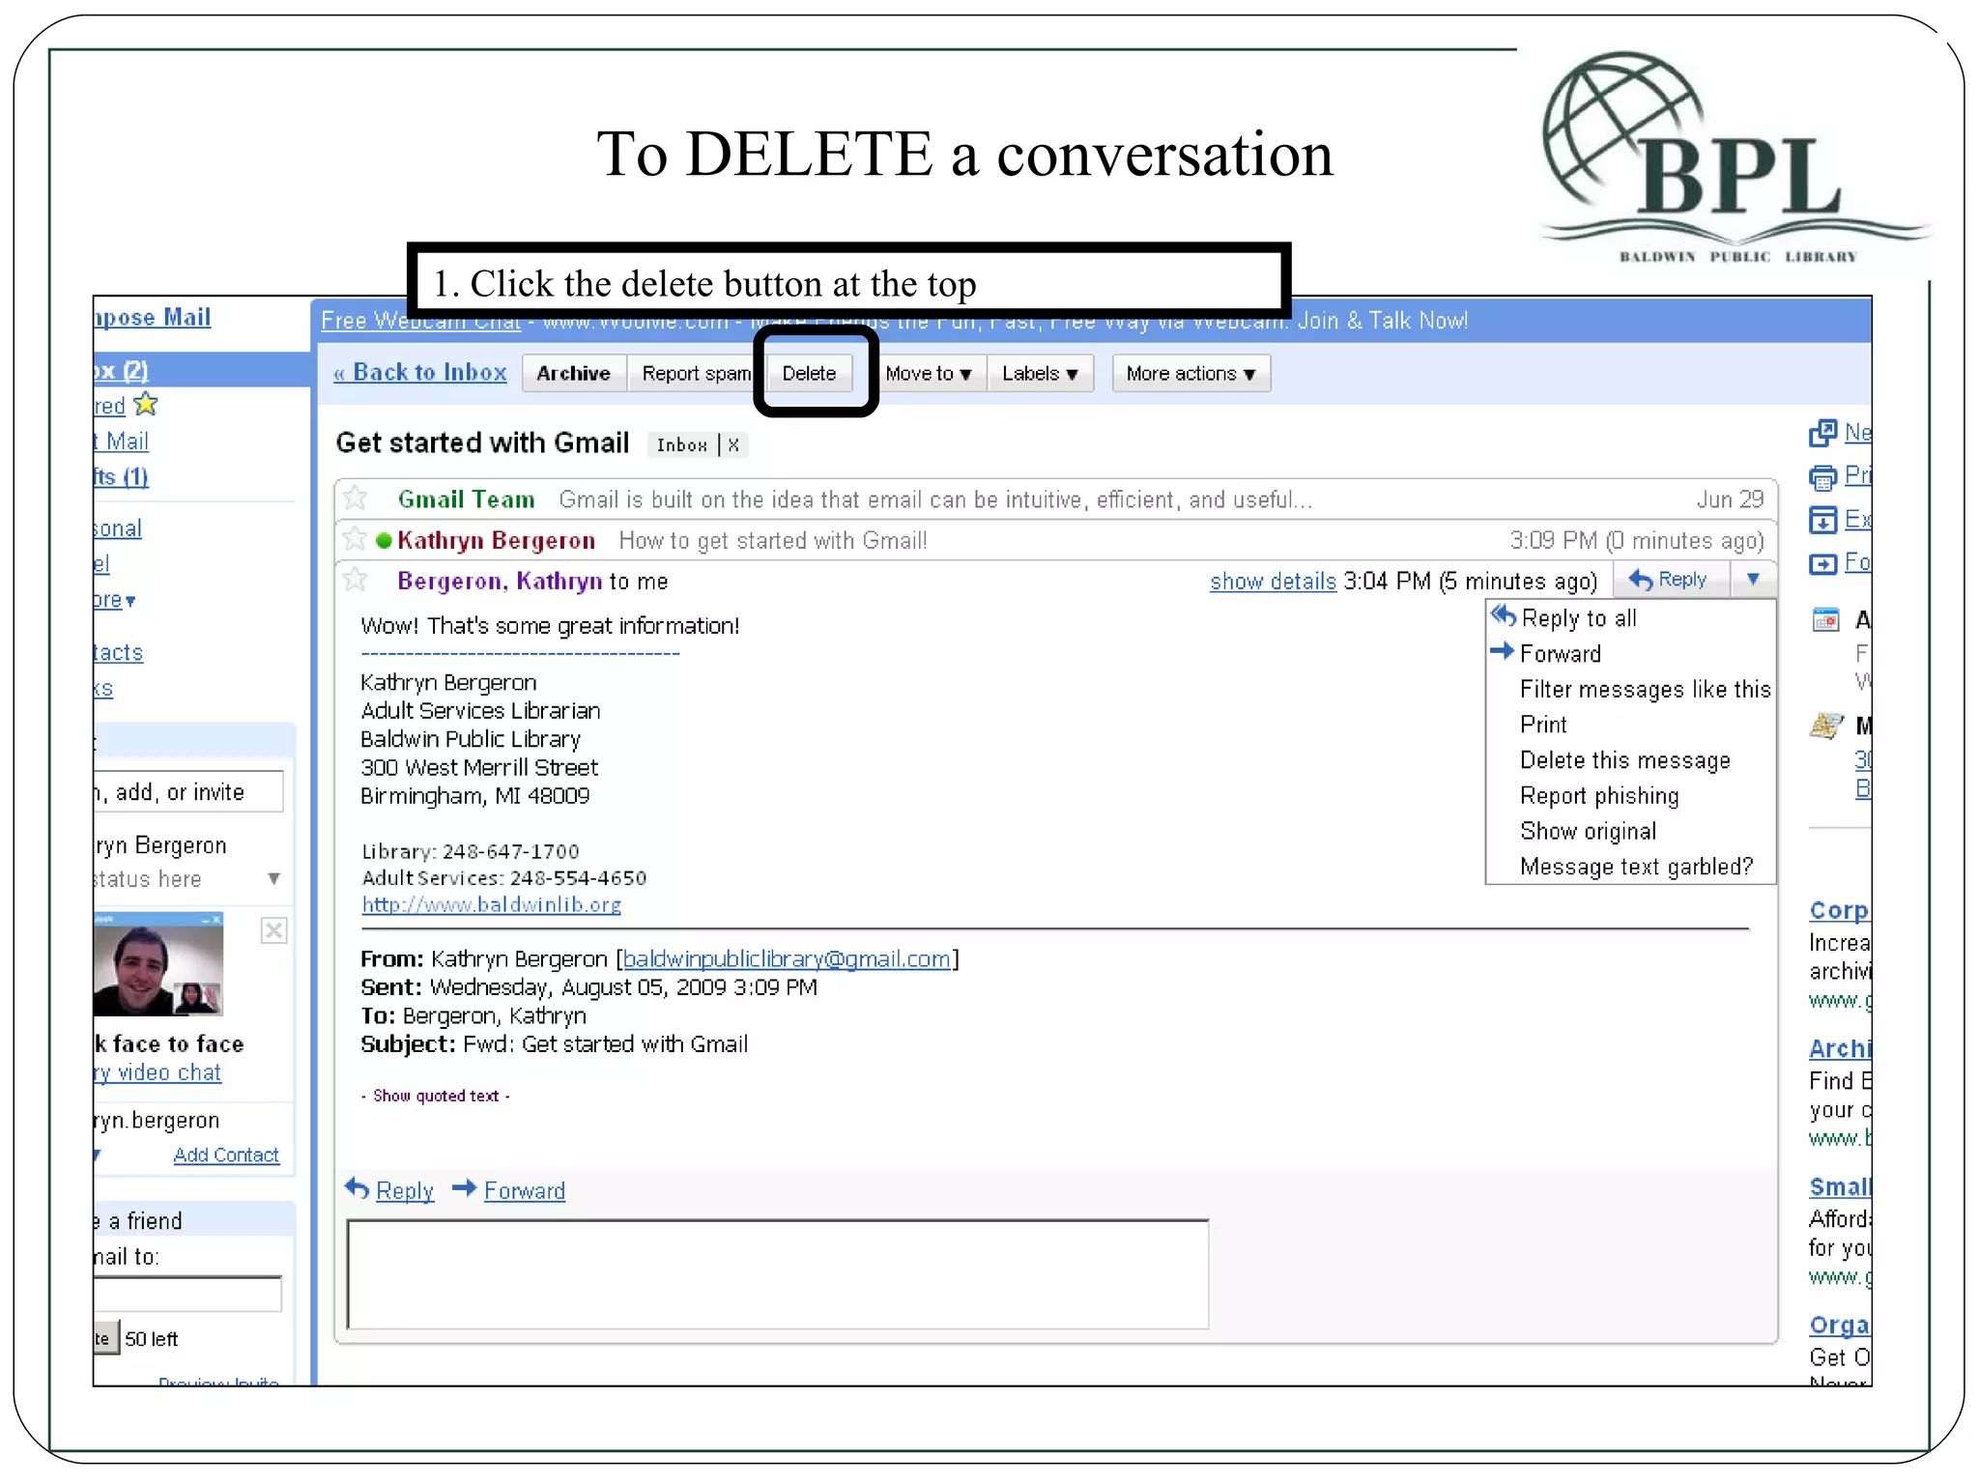Open the Move to dropdown
This screenshot has height=1484, width=1979.
point(929,374)
